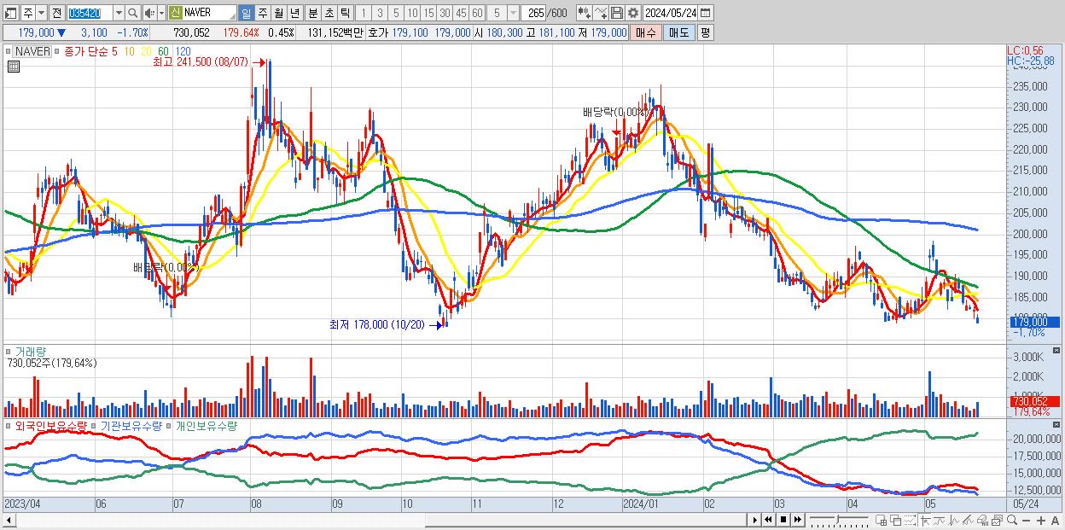Screen dimensions: 1065x530
Task: Click the 매도 sell button
Action: click(x=678, y=32)
